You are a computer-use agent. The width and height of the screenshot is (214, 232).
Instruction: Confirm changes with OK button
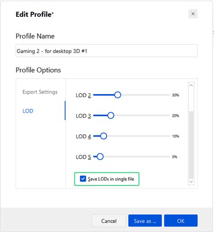[181, 221]
